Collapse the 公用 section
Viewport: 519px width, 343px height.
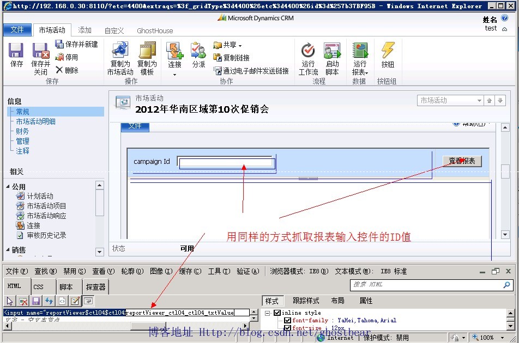[x=8, y=187]
